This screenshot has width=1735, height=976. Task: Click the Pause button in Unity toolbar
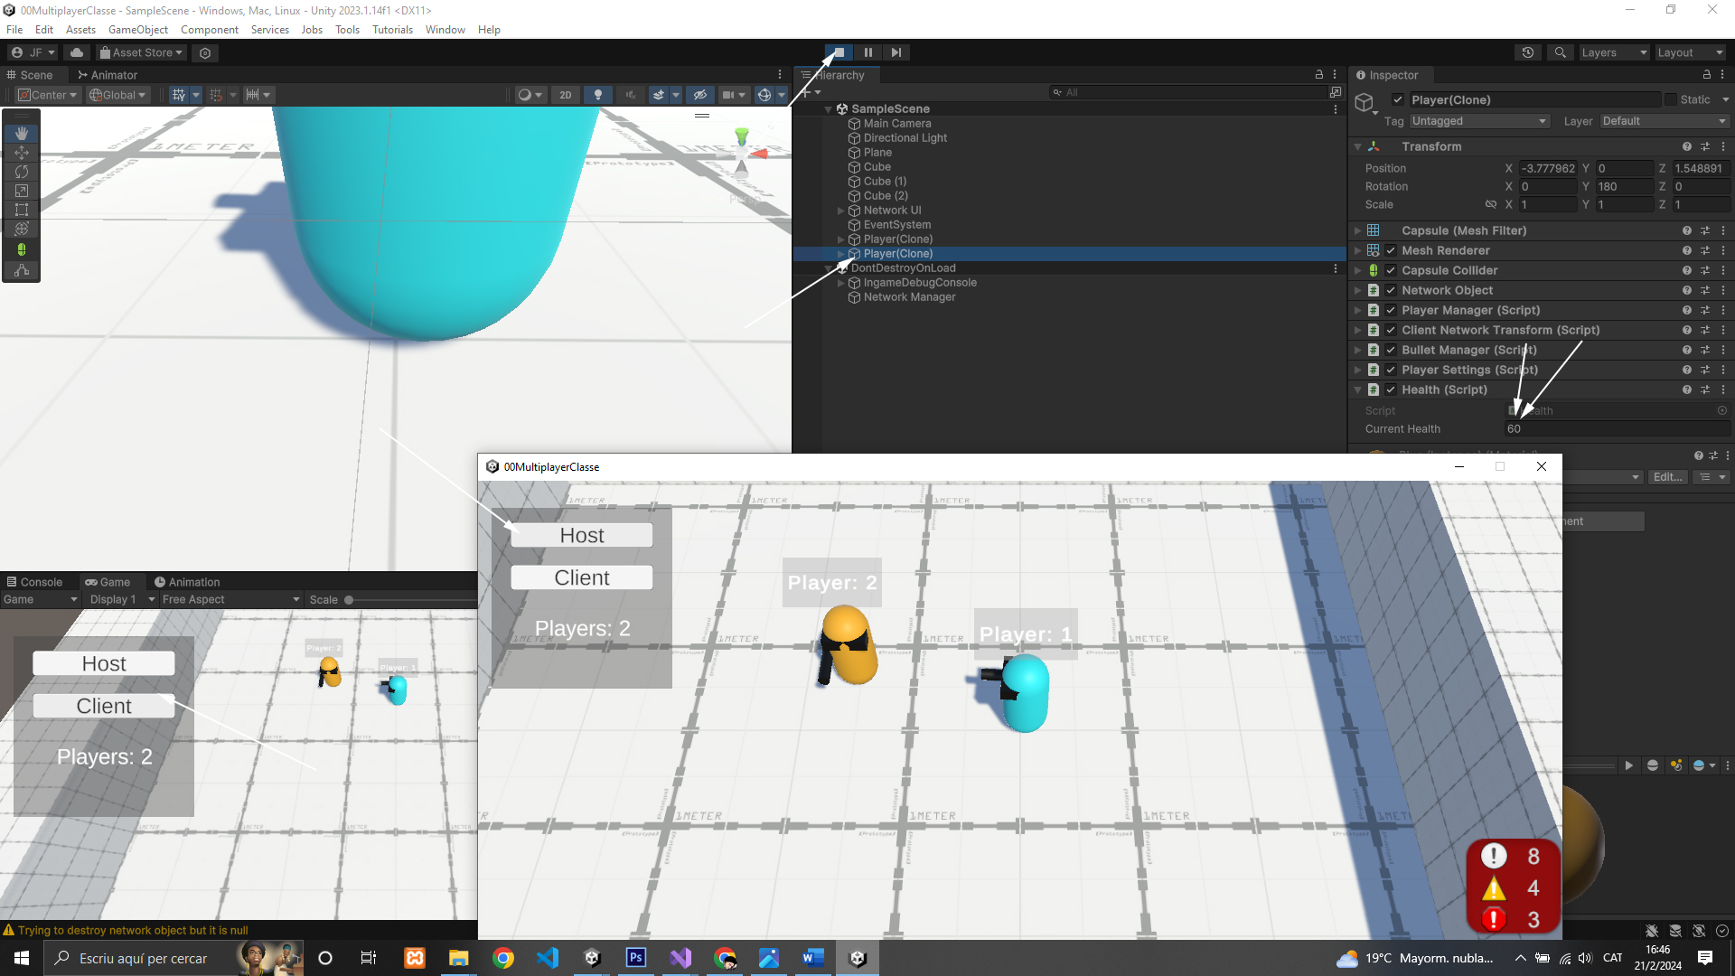click(x=867, y=52)
